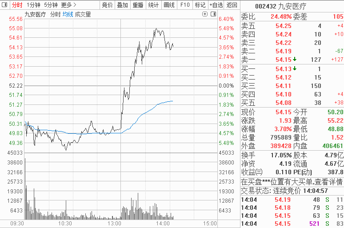344x228 pixels.
Task: Switch to the 5分钟 chart tab
Action: coord(51,5)
